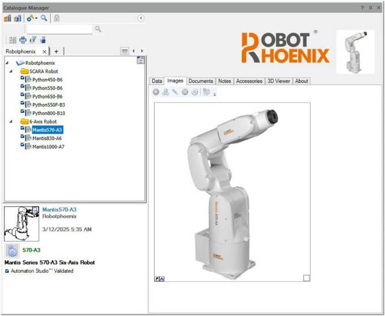Click the magnifier icon in top toolbar
385x316 pixels.
[x=44, y=18]
